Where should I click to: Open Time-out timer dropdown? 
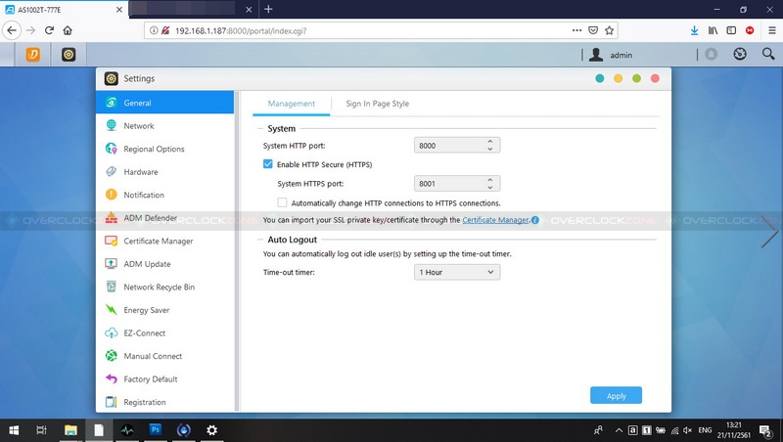point(457,272)
